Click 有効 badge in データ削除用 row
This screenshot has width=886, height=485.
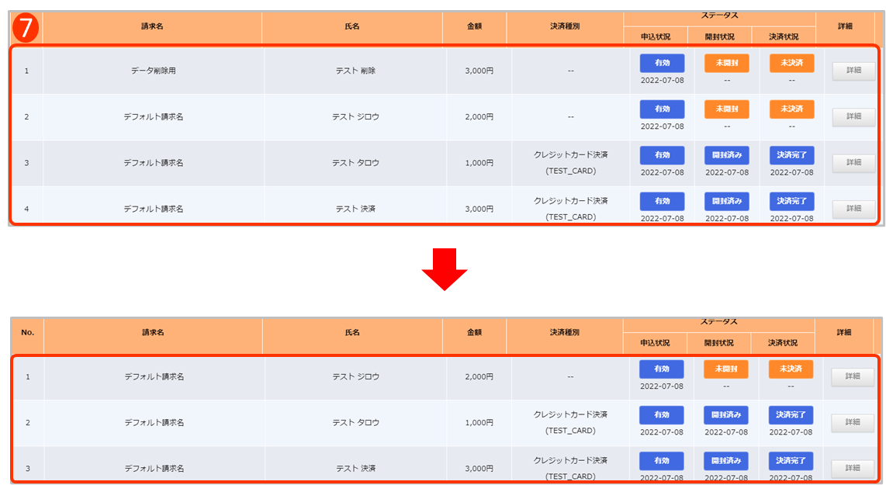662,64
